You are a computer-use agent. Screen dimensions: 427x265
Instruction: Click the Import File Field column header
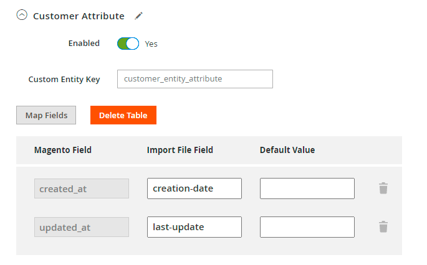point(180,150)
